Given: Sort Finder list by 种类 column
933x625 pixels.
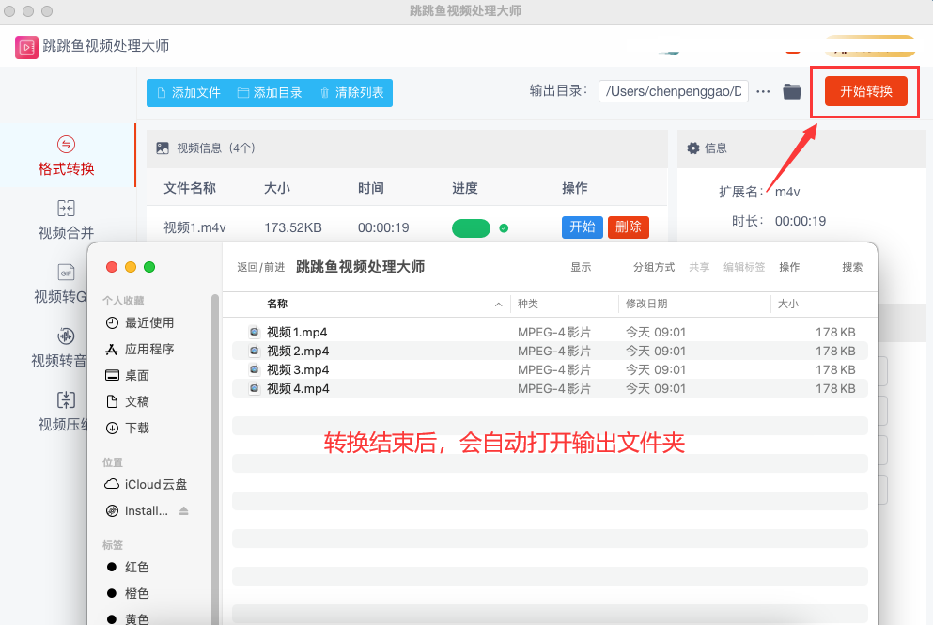Looking at the screenshot, I should (x=528, y=304).
